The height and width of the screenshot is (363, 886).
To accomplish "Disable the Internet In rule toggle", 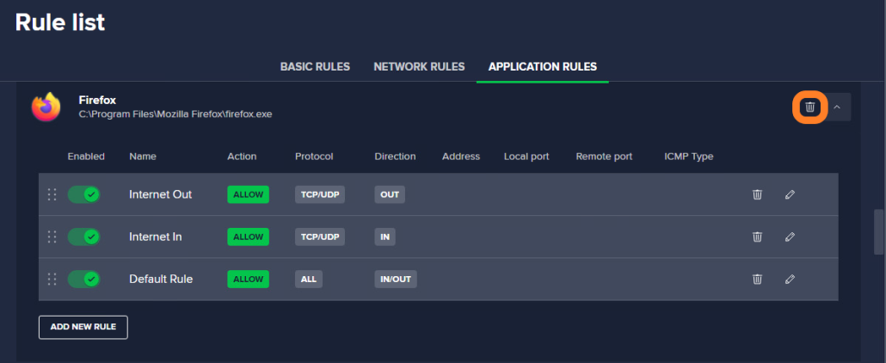I will [83, 237].
